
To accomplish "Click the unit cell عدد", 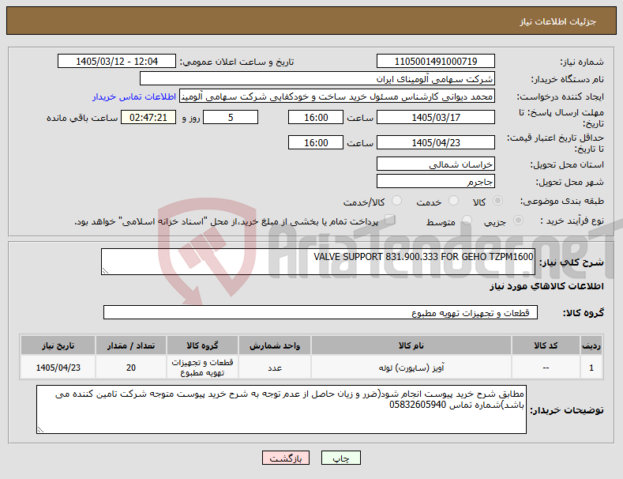I will pyautogui.click(x=275, y=368).
